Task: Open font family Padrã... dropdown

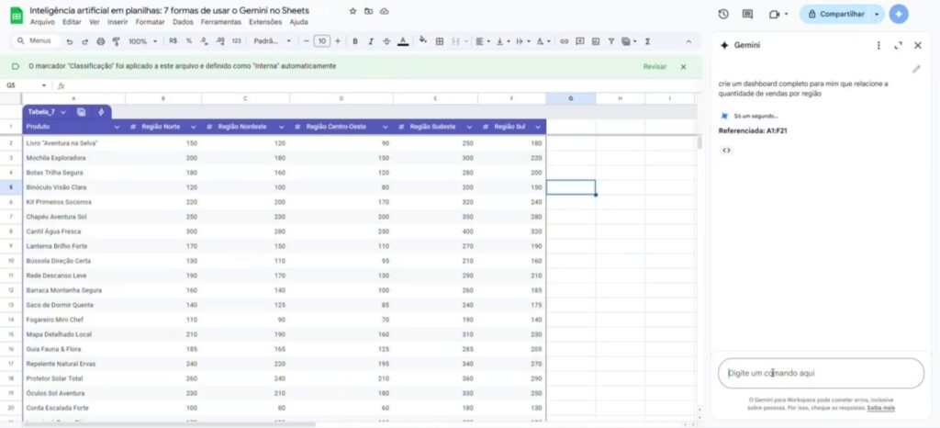Action: point(272,41)
